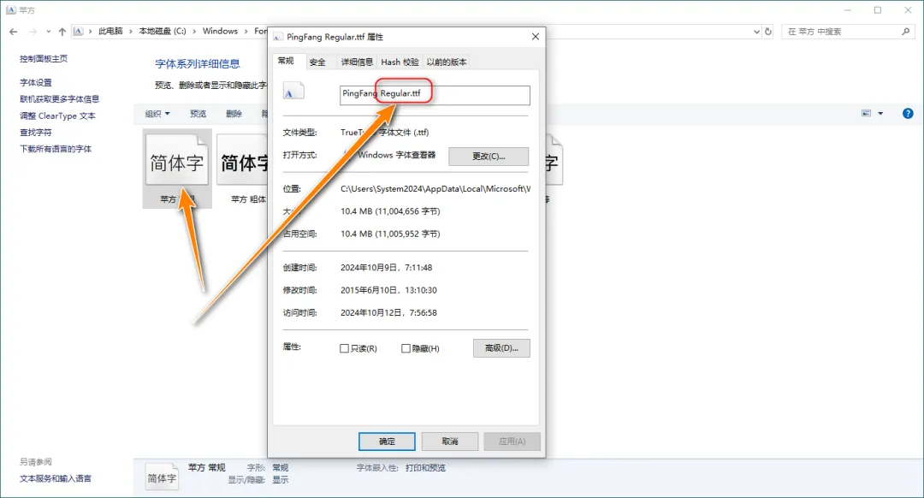Minimize the 苹方 font window

pyautogui.click(x=847, y=10)
